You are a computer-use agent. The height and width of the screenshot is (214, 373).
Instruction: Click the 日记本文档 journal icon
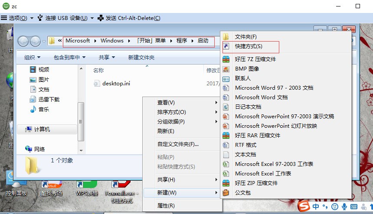(226, 107)
